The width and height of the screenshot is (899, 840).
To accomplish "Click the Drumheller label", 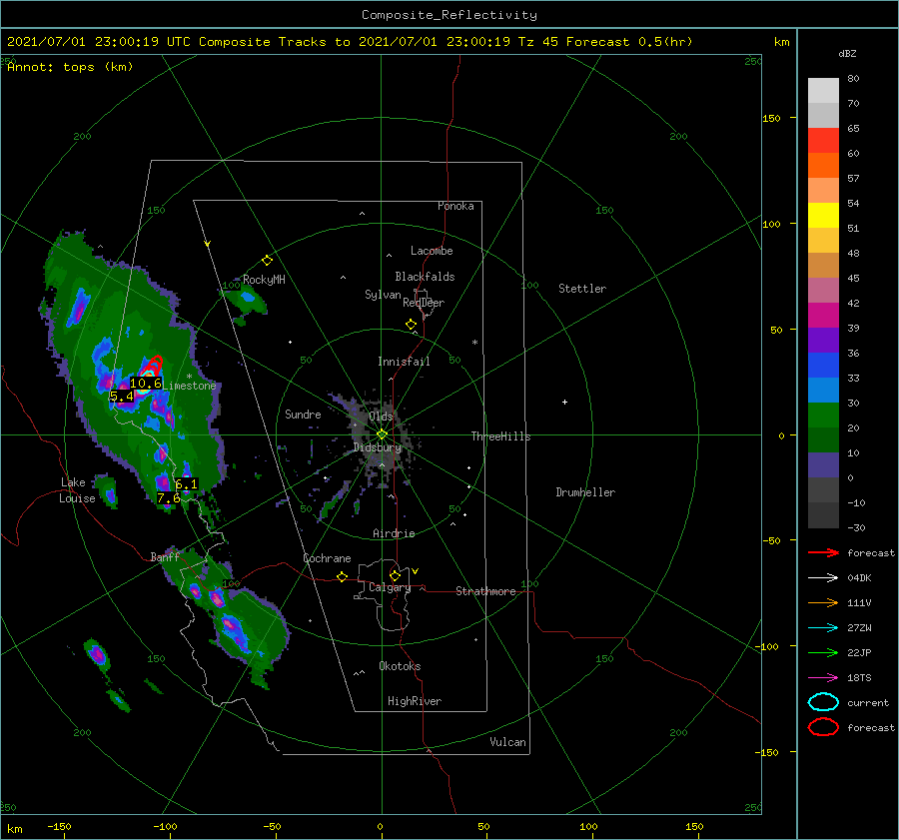I will [585, 492].
